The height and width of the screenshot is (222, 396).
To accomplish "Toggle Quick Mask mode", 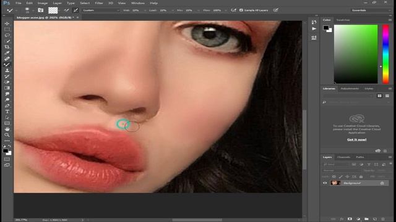I will (x=7, y=159).
